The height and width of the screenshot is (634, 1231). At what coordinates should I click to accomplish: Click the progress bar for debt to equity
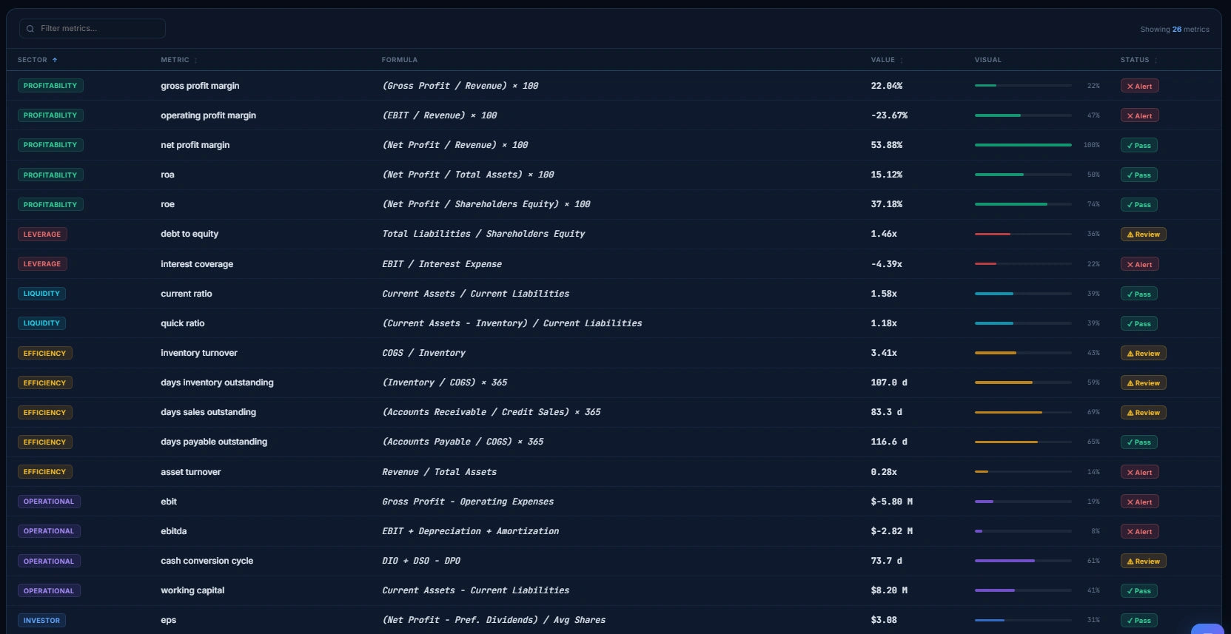[1023, 234]
